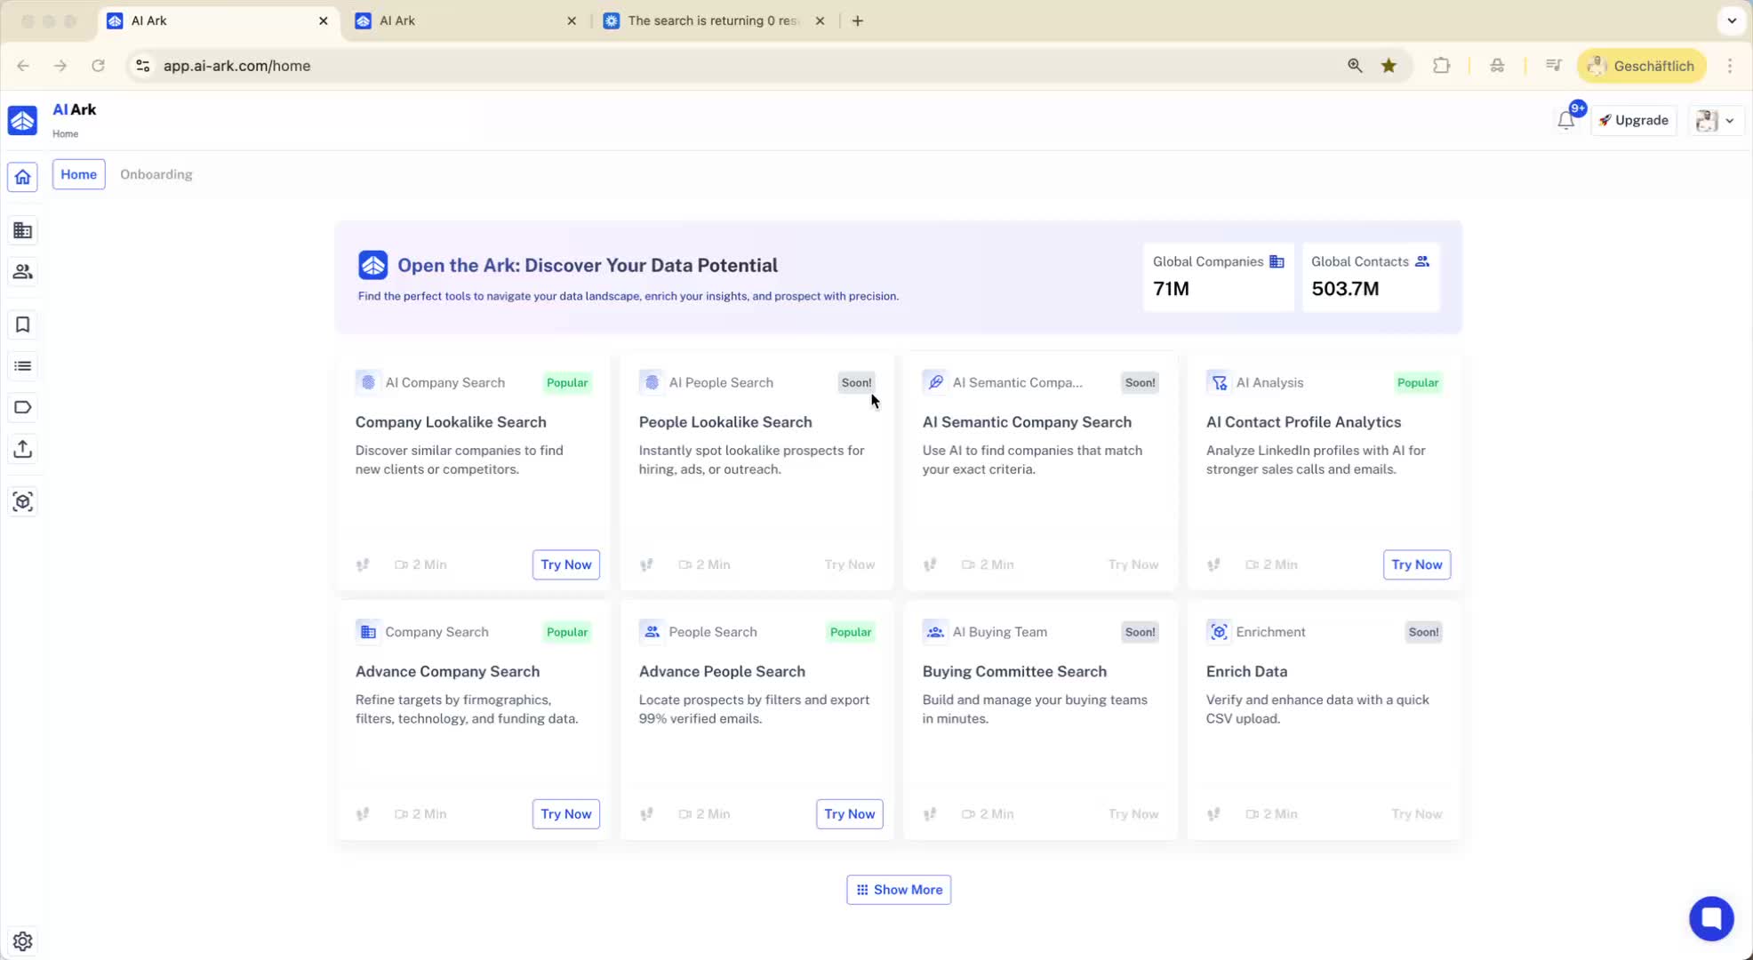The image size is (1753, 960).
Task: Try Now on Advance People Search
Action: 849,814
